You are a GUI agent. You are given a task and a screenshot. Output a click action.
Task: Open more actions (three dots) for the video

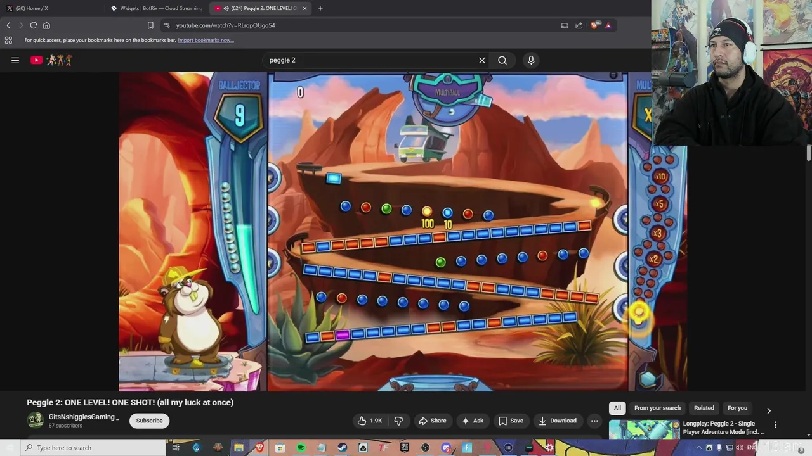(594, 421)
